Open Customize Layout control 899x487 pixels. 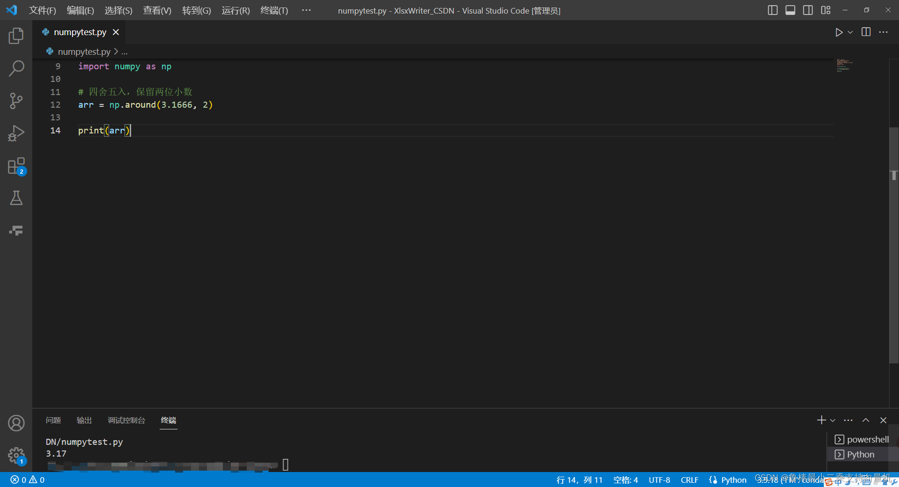(x=825, y=10)
